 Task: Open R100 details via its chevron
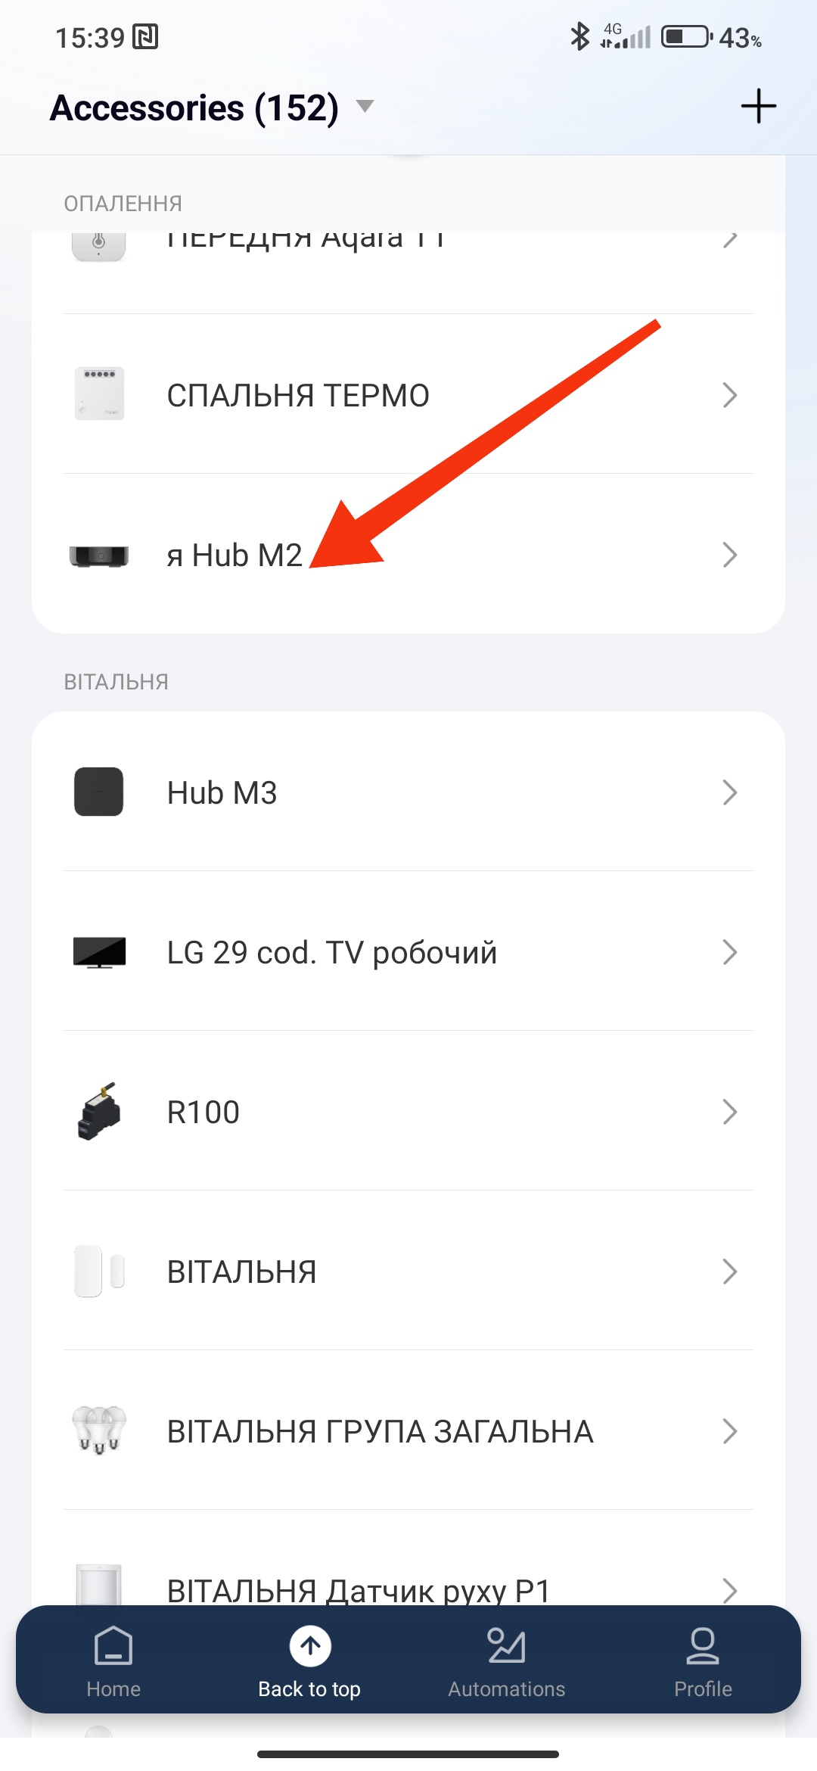729,1112
